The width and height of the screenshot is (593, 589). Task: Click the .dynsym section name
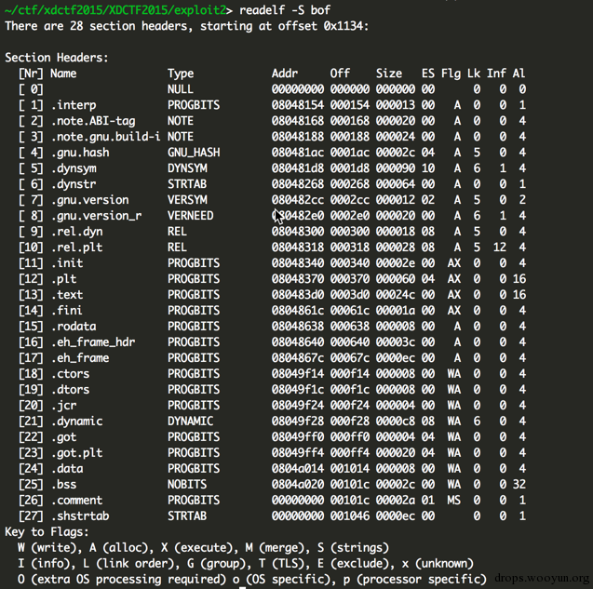[74, 168]
